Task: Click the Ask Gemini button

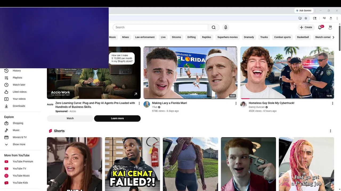Action: click(x=304, y=11)
